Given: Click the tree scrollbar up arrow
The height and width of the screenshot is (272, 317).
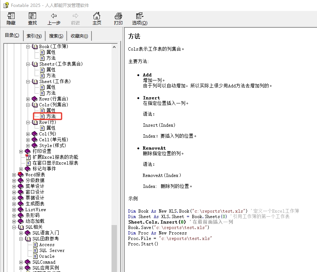Looking at the screenshot, I should (114, 47).
